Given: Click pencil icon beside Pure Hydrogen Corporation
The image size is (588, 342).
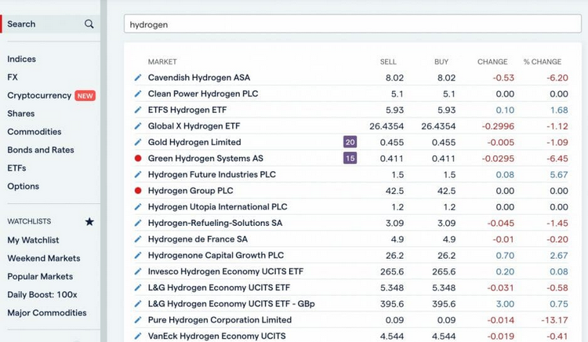Looking at the screenshot, I should (x=138, y=320).
